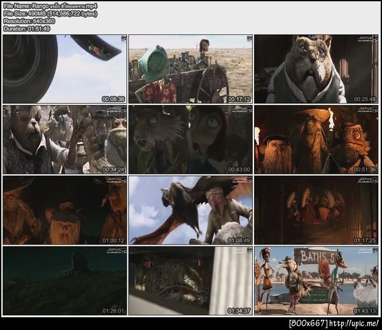Click the Resolution 640x360 line
Image resolution: width=382 pixels, height=330 pixels.
pos(29,21)
